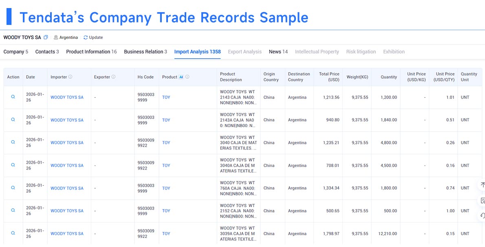
Task: Click the info icon after Product AI badge
Action: [187, 77]
